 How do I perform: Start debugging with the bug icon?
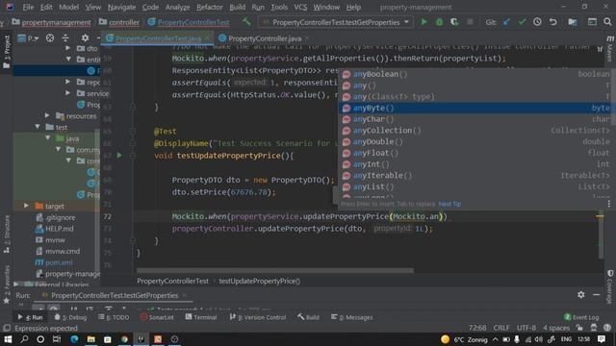click(x=439, y=22)
